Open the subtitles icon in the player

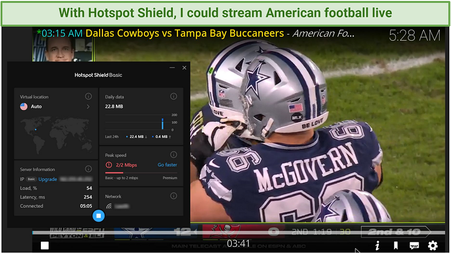pos(414,246)
